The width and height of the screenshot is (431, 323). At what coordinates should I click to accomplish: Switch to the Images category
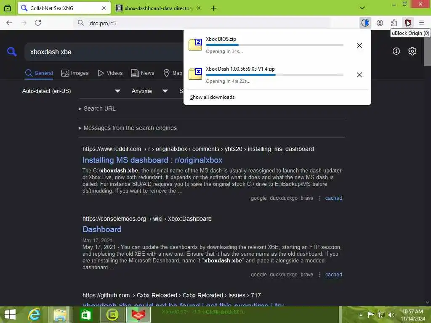75,73
